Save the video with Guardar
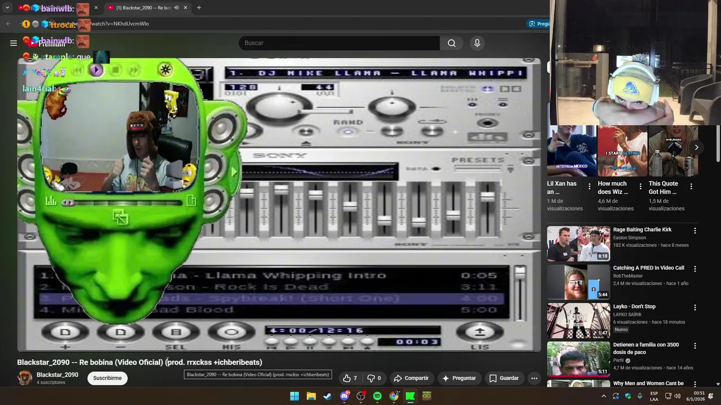The image size is (721, 405). (504, 378)
